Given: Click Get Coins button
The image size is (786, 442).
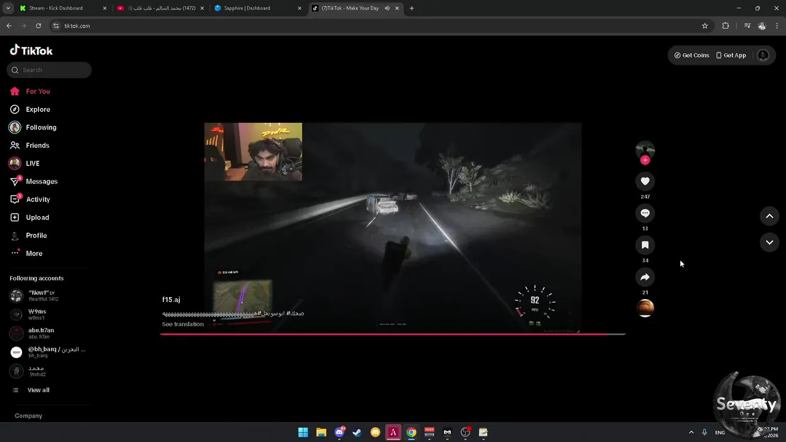Looking at the screenshot, I should point(691,55).
